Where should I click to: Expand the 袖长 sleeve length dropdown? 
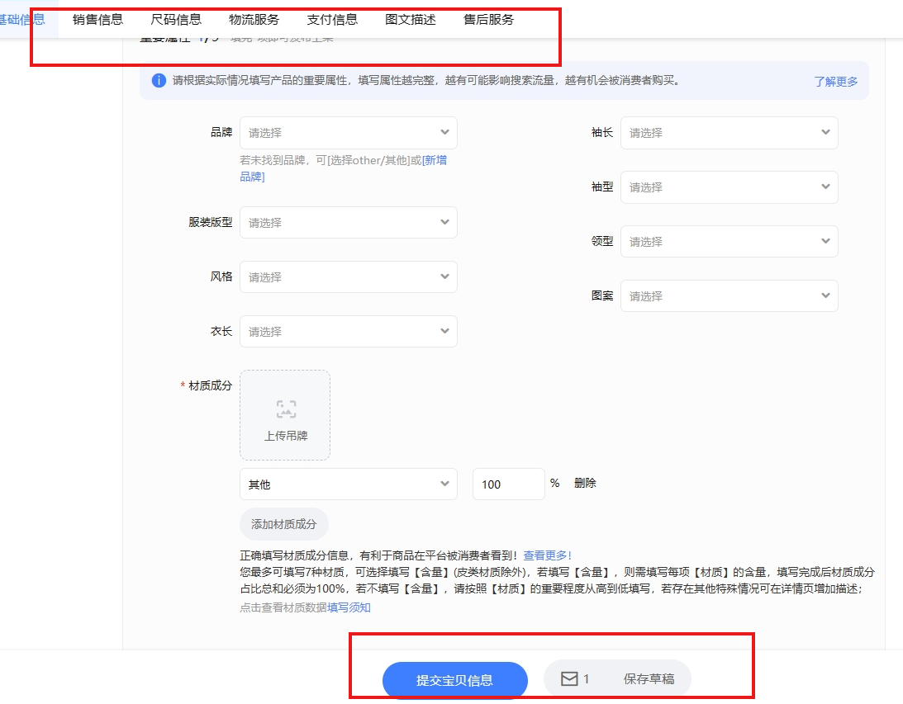coord(729,133)
